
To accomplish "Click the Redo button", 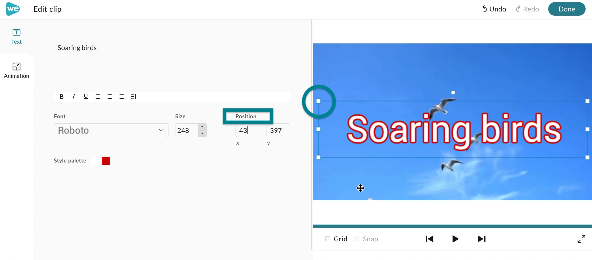I will pyautogui.click(x=527, y=9).
